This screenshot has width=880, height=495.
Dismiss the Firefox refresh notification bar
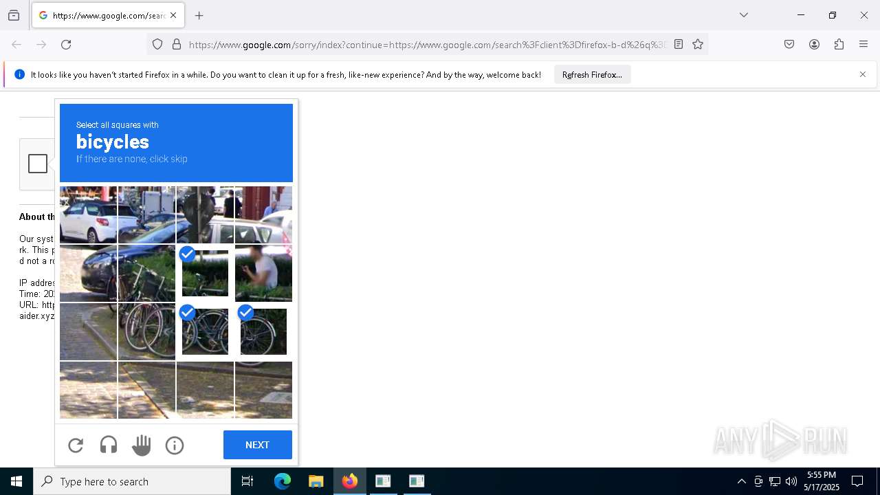863,74
